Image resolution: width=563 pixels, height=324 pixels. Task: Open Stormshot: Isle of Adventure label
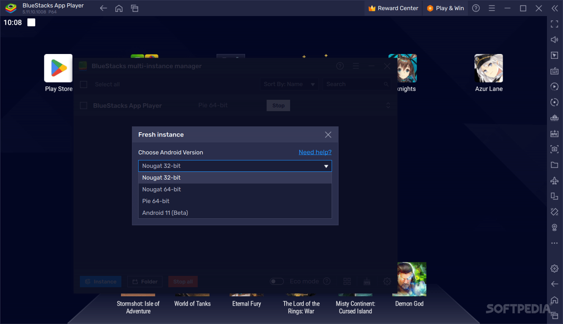point(138,308)
